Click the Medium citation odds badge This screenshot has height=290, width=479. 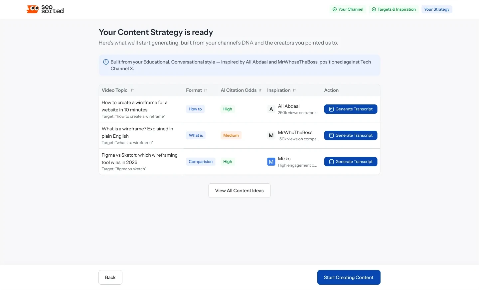pyautogui.click(x=231, y=135)
